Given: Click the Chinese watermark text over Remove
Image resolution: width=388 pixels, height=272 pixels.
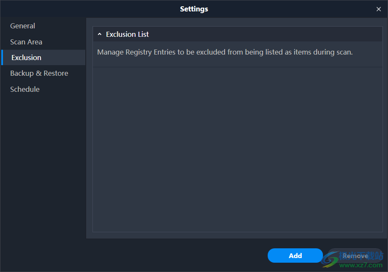Looking at the screenshot, I should pos(361,256).
